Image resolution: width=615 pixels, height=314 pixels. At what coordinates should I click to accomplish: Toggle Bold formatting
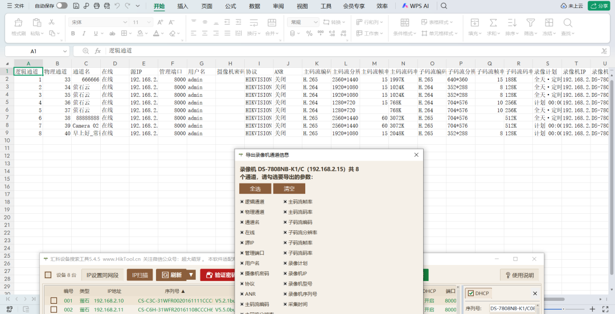pos(73,34)
